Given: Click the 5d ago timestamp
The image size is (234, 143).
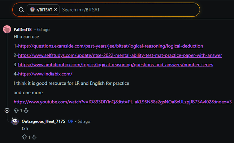Looking at the screenshot, I should tap(84, 121).
